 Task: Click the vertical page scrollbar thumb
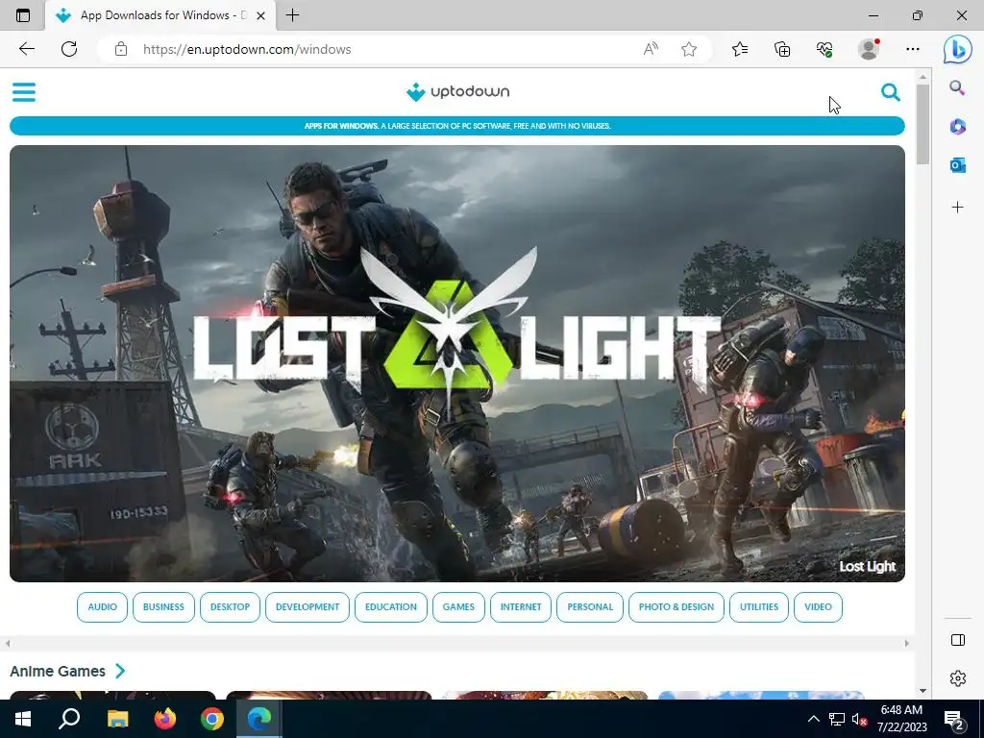(x=922, y=124)
